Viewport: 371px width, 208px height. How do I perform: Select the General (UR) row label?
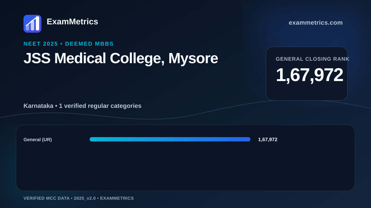[x=38, y=140]
